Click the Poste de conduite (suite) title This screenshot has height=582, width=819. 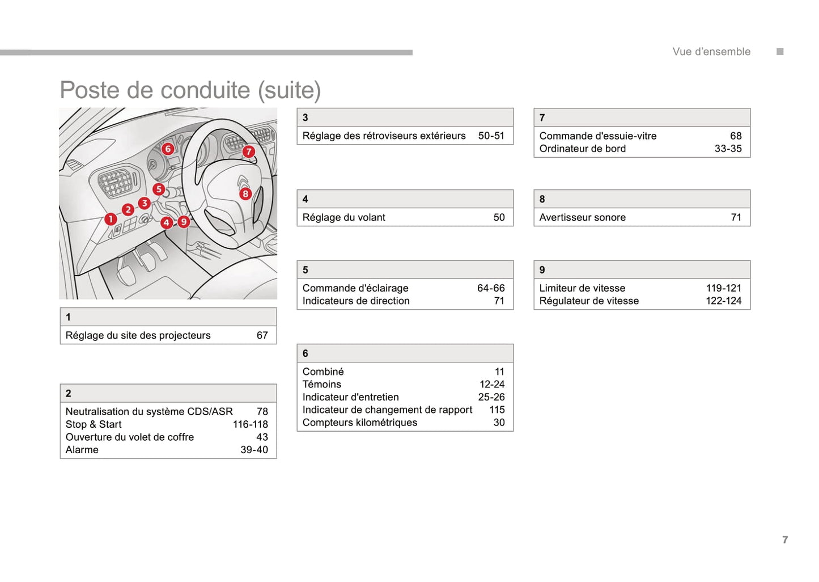click(x=190, y=90)
